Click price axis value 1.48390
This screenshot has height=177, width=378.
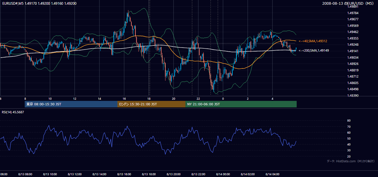(x=353, y=96)
